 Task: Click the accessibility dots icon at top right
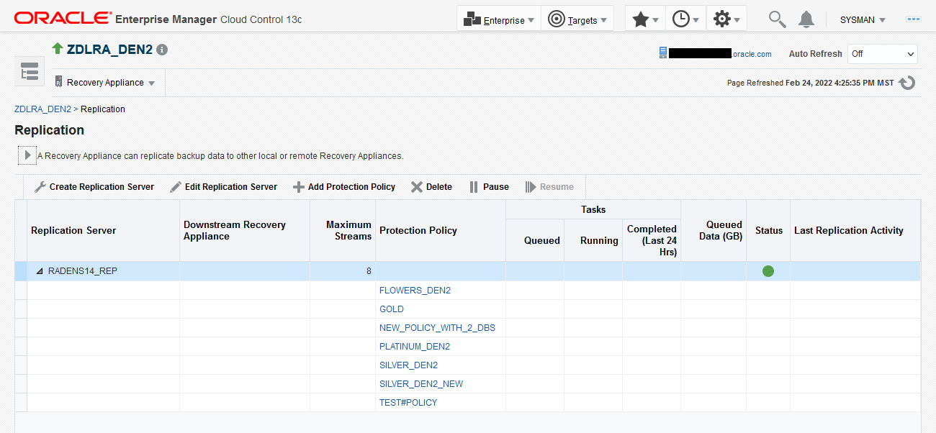[914, 19]
